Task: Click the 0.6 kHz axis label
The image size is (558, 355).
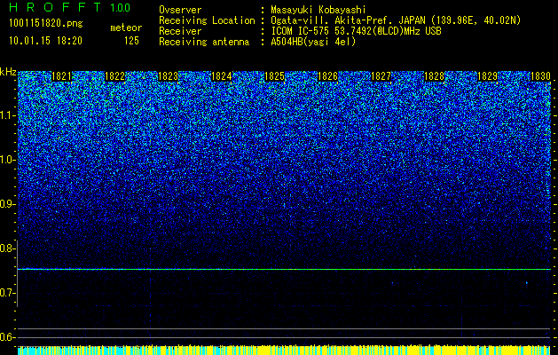Action: click(x=7, y=337)
